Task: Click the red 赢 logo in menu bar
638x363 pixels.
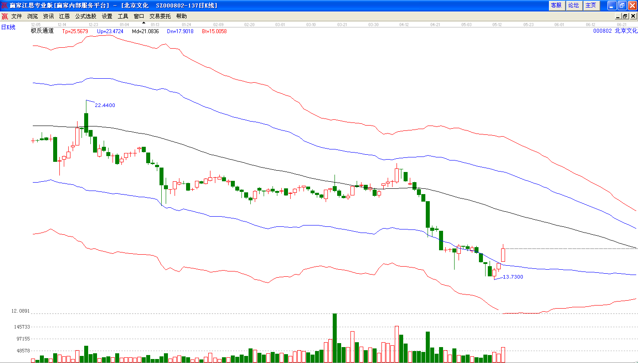Action: 4,16
